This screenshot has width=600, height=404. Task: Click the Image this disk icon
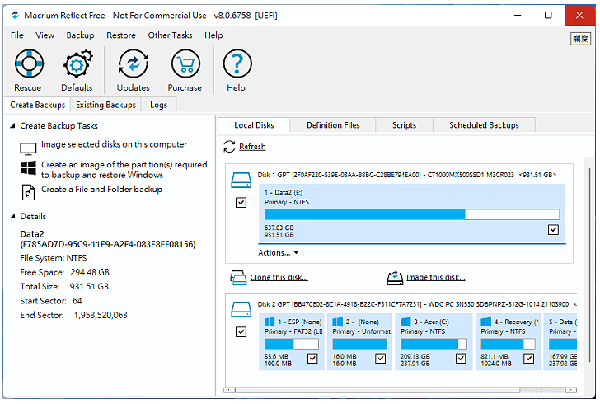click(395, 277)
